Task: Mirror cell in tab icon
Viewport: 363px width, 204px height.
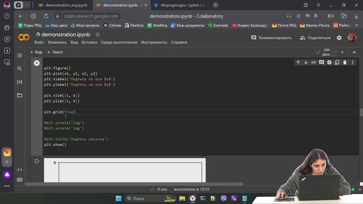Action: 337,62
